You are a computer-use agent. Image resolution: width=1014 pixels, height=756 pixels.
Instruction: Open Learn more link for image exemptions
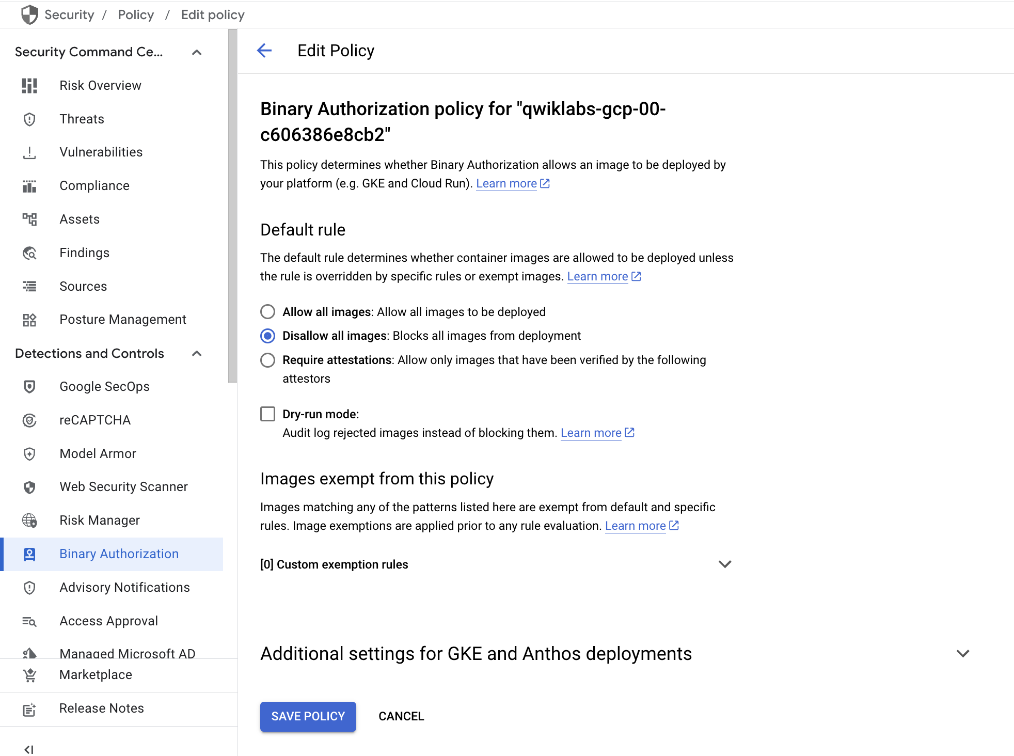pos(636,526)
